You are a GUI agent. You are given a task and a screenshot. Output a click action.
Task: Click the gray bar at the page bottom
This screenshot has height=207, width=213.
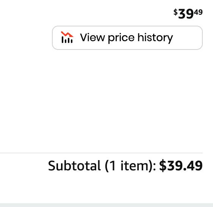106,205
